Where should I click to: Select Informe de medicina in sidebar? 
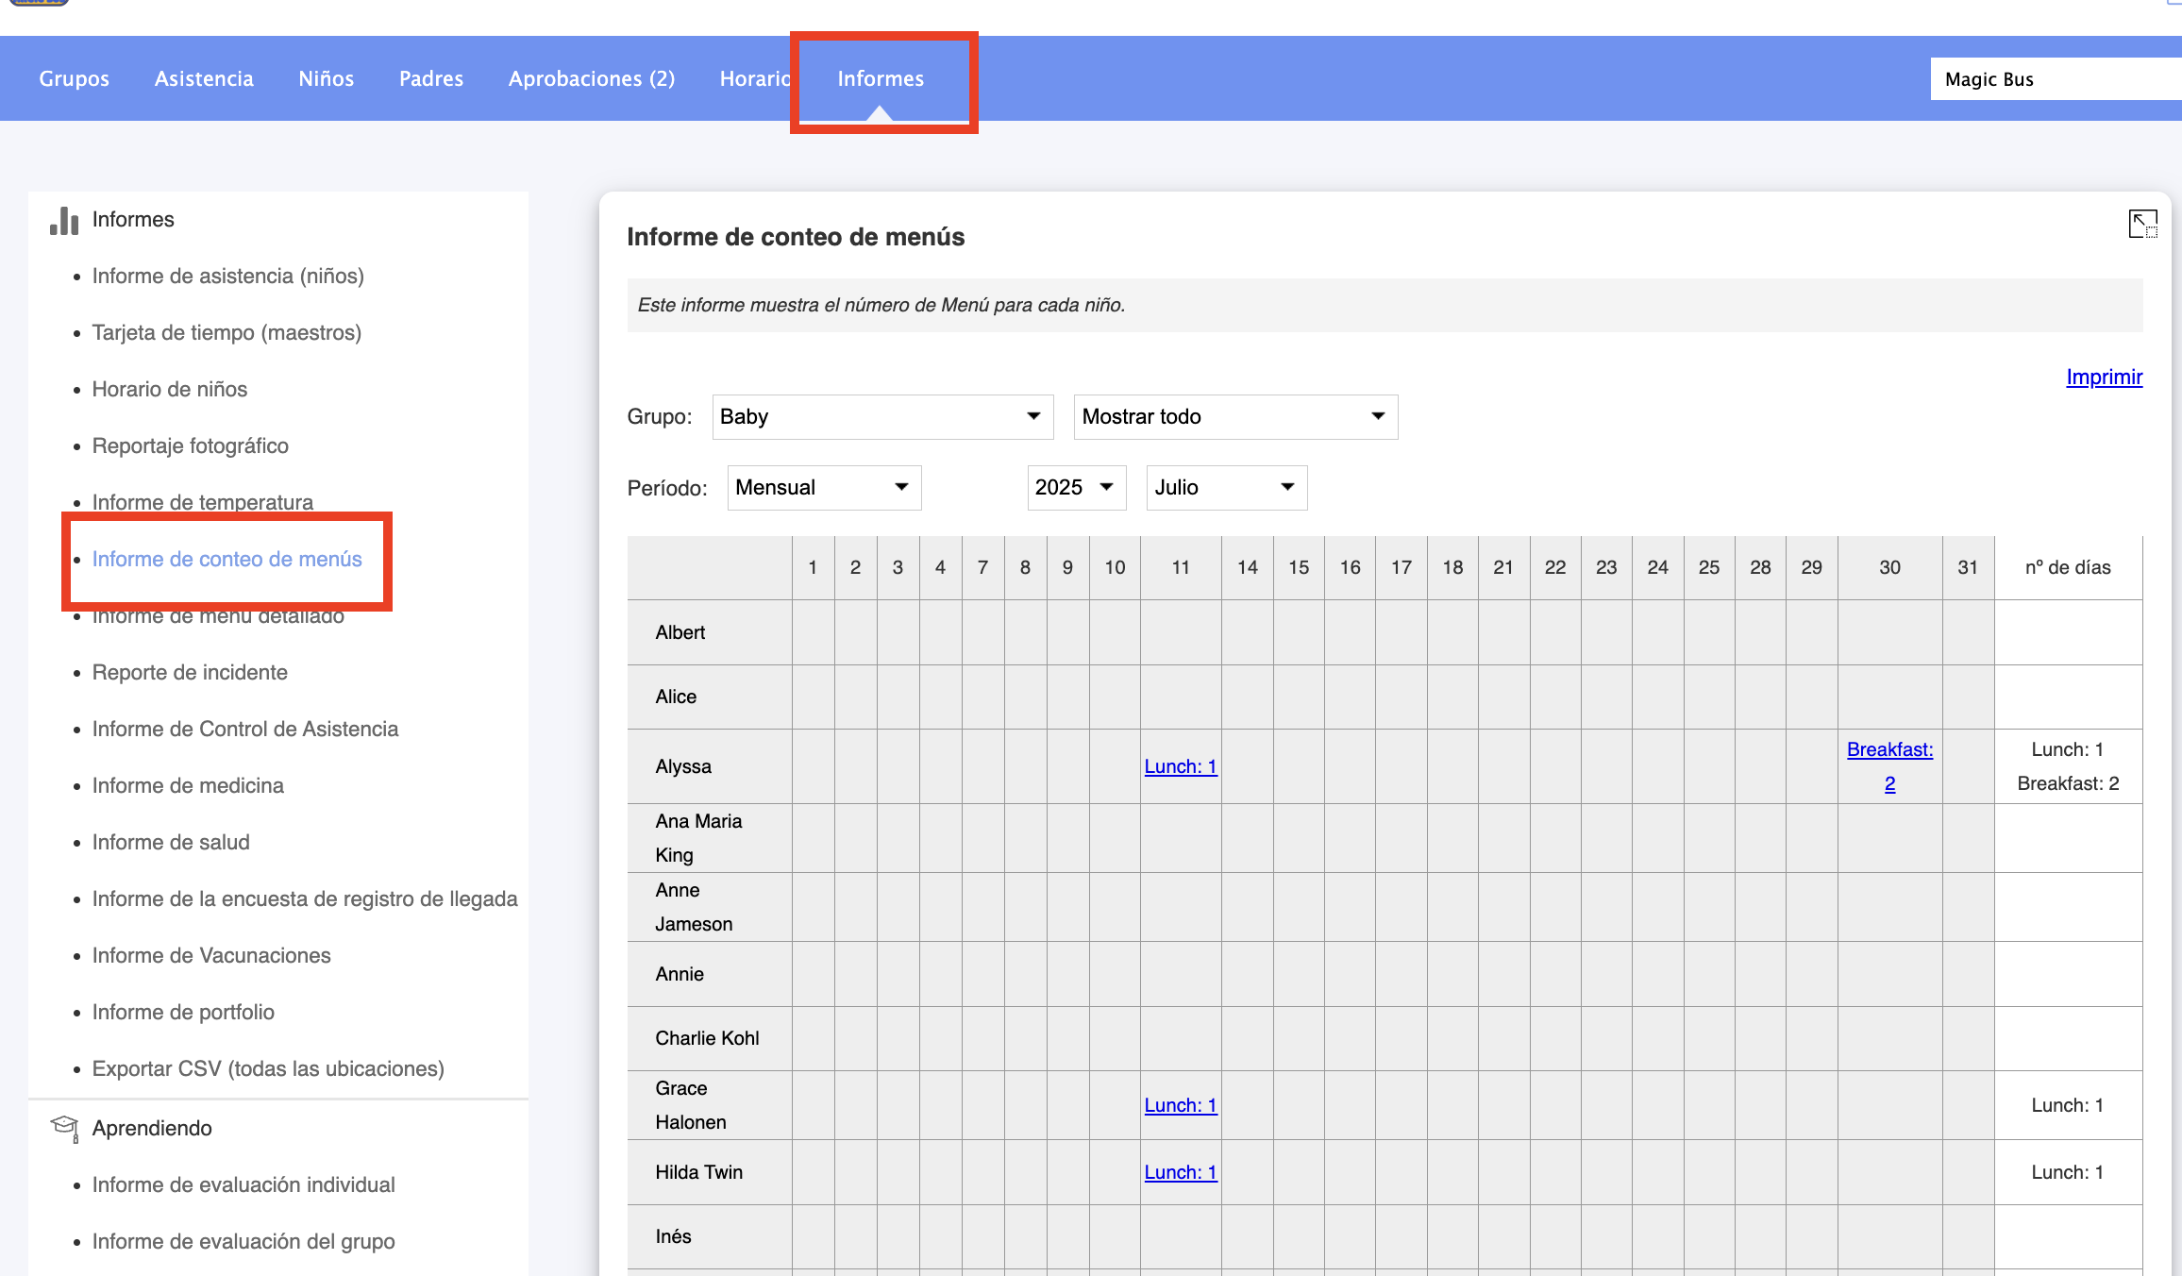pos(188,785)
